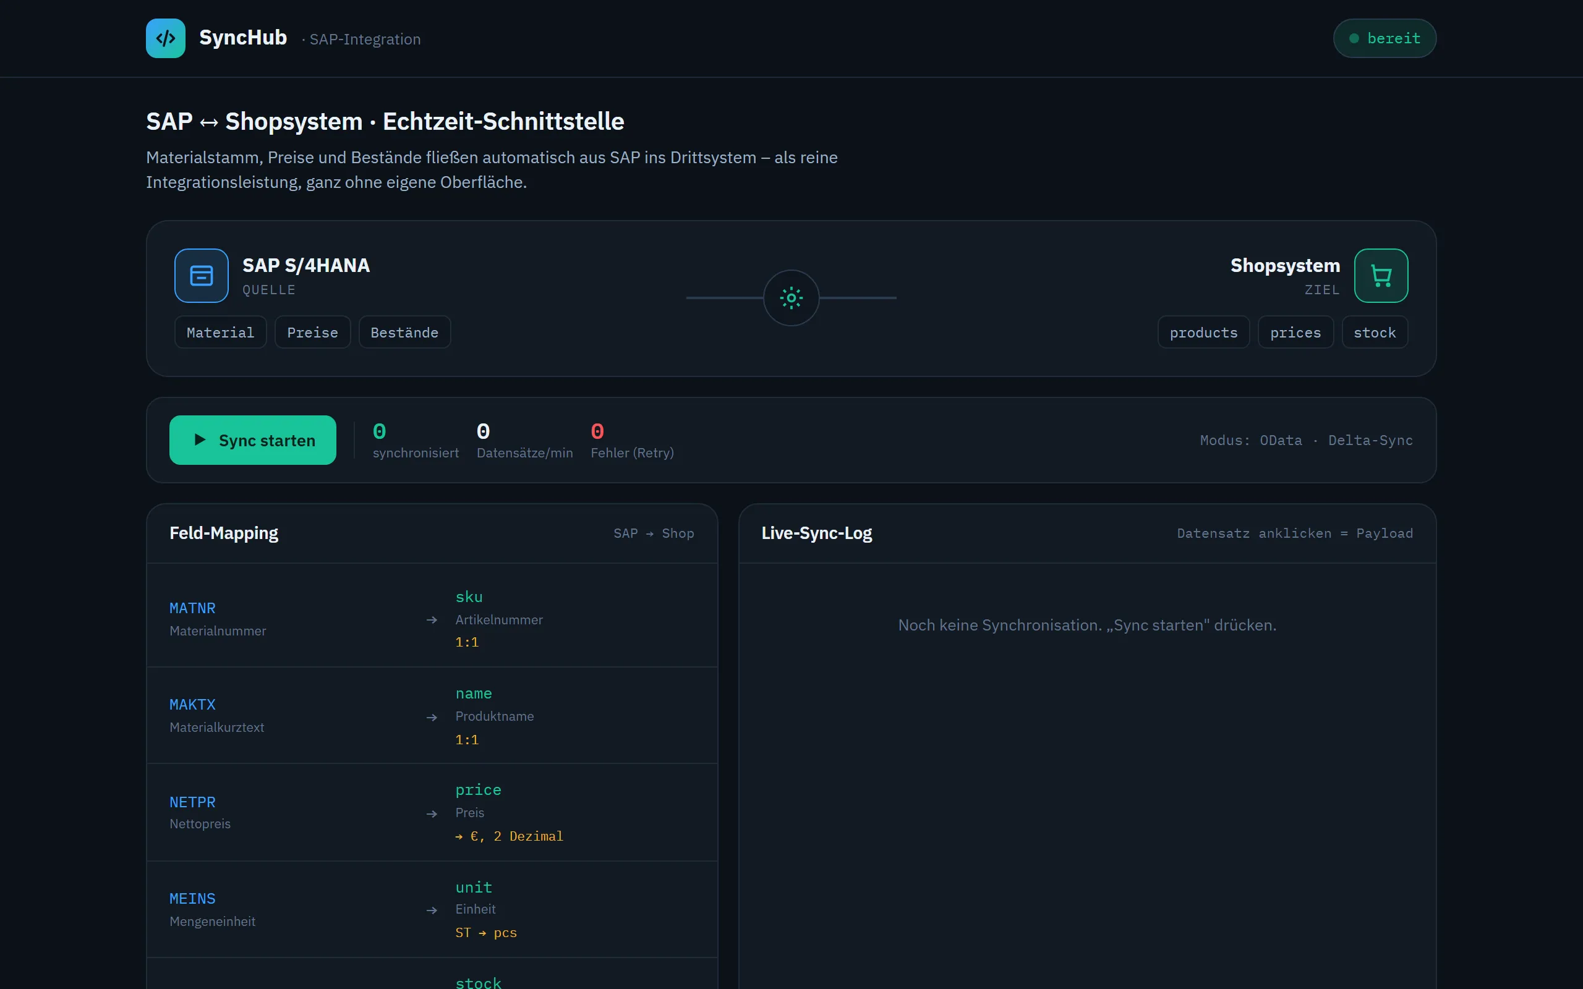Click the ZIEL label under Shopsystem
1583x989 pixels.
click(x=1322, y=290)
